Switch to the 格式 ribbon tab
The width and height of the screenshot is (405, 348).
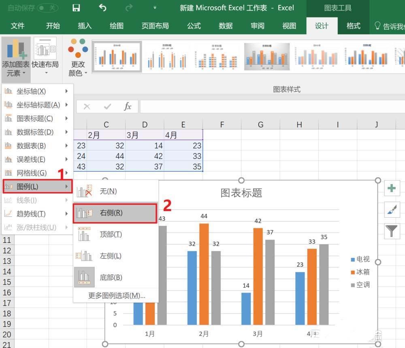(353, 26)
